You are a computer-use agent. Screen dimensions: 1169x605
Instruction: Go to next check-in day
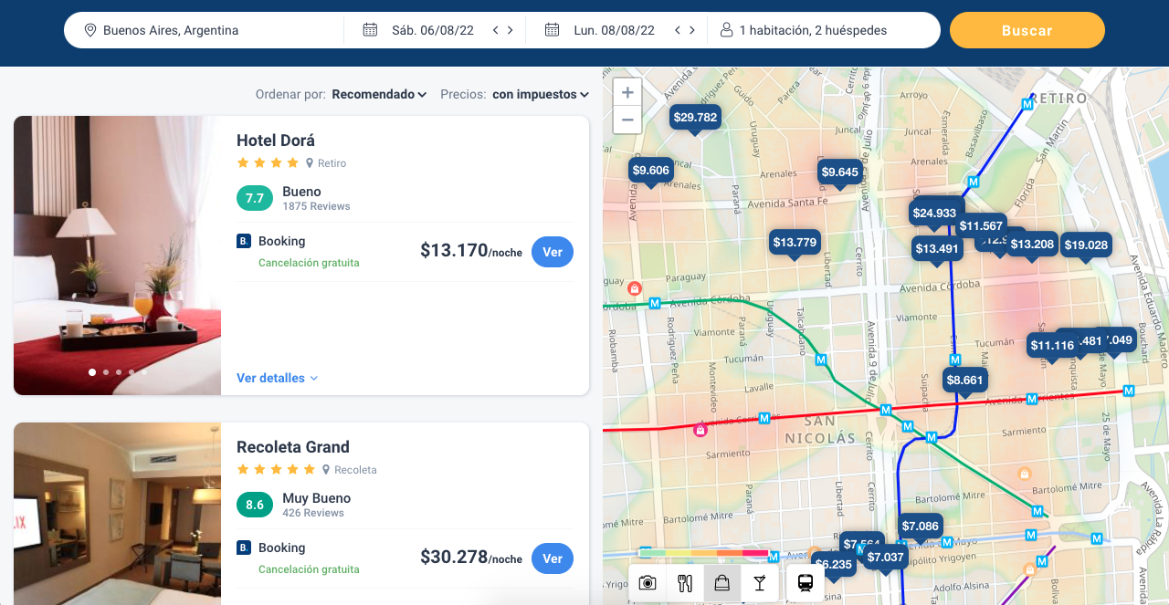[510, 30]
